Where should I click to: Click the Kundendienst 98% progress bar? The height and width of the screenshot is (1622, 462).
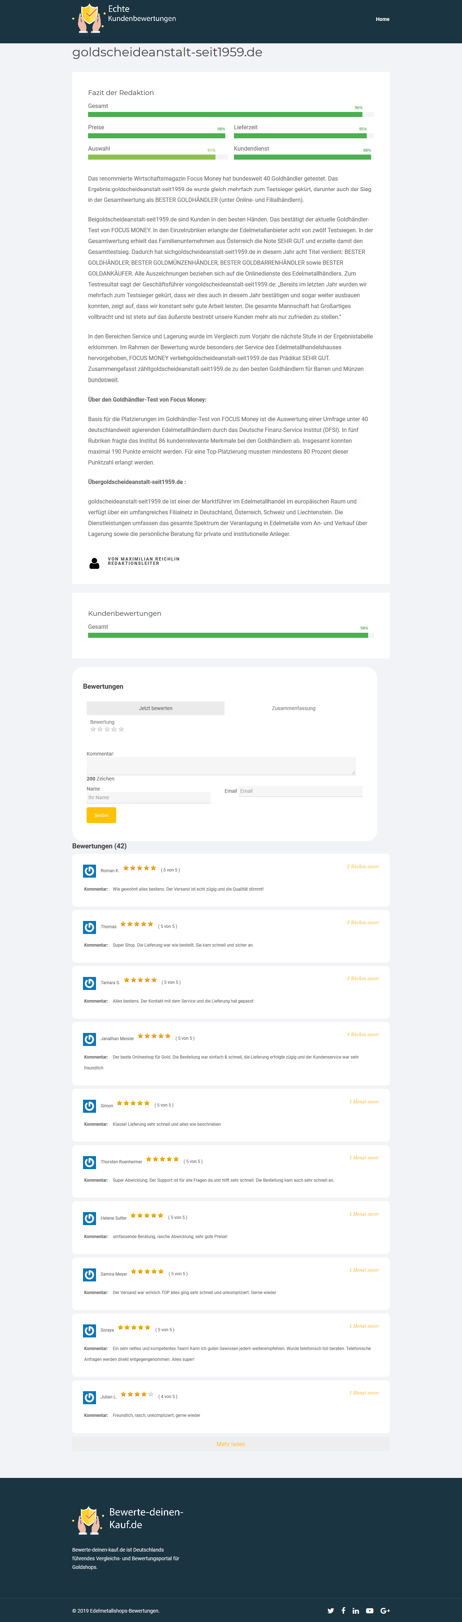[304, 157]
